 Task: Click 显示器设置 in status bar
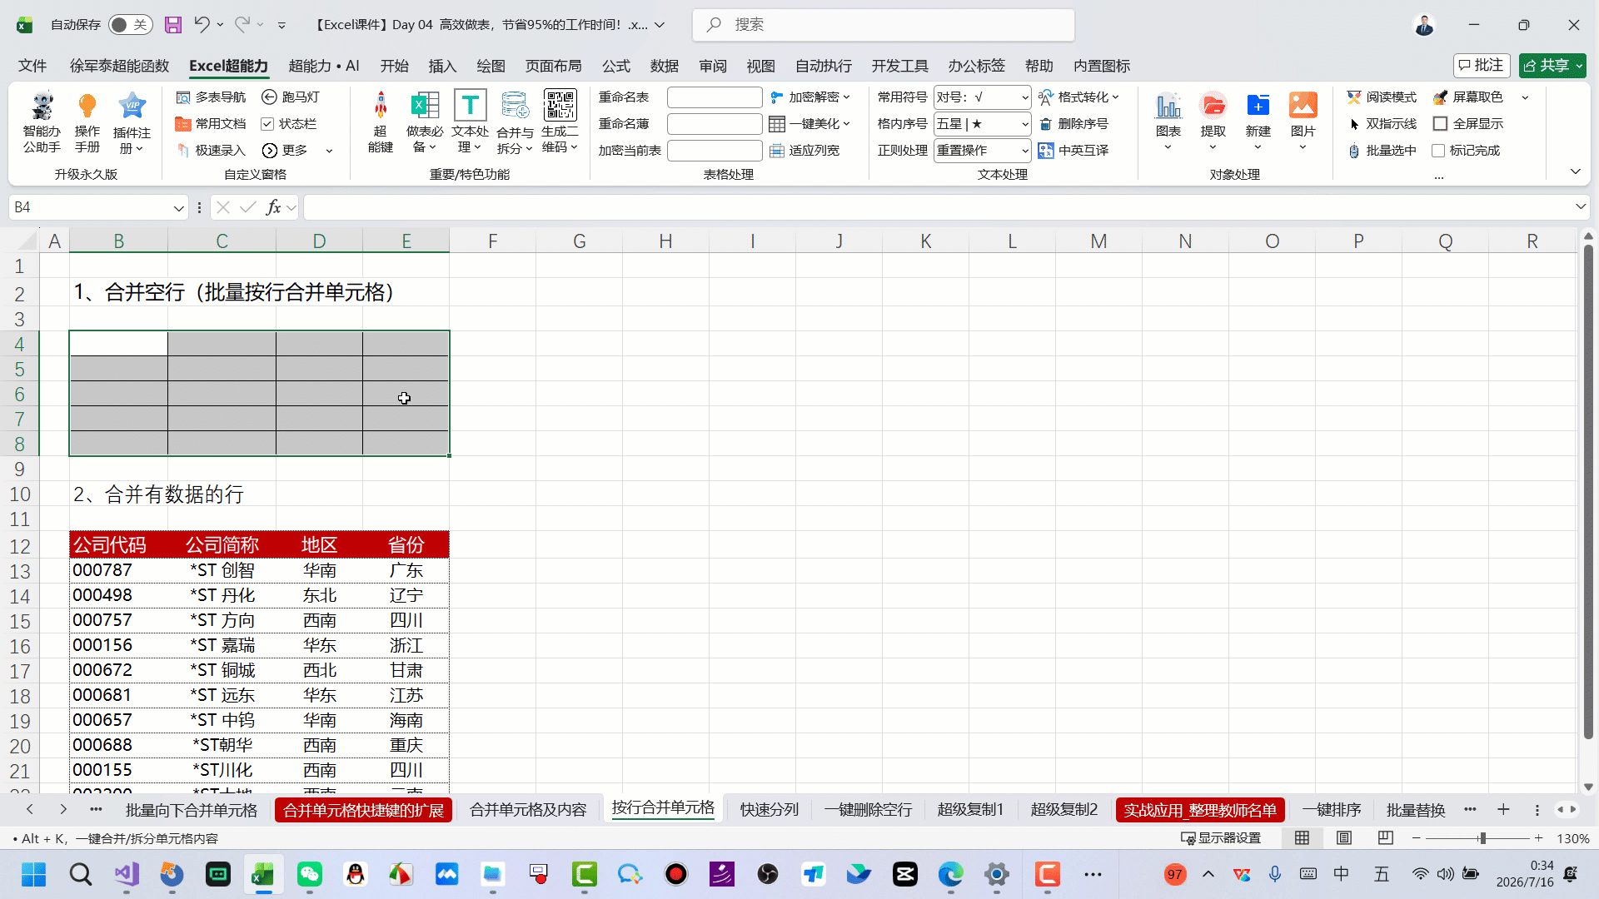tap(1221, 838)
